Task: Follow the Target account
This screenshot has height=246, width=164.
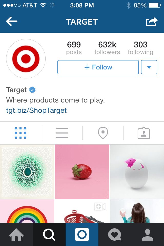Action: point(98,67)
